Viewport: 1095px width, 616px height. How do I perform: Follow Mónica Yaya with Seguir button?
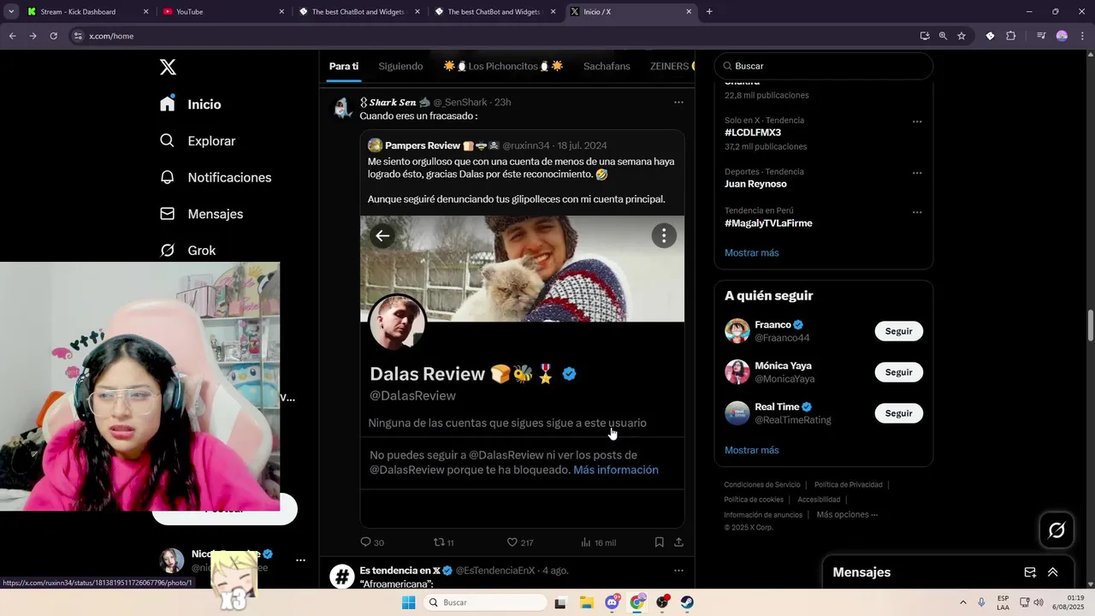tap(898, 372)
